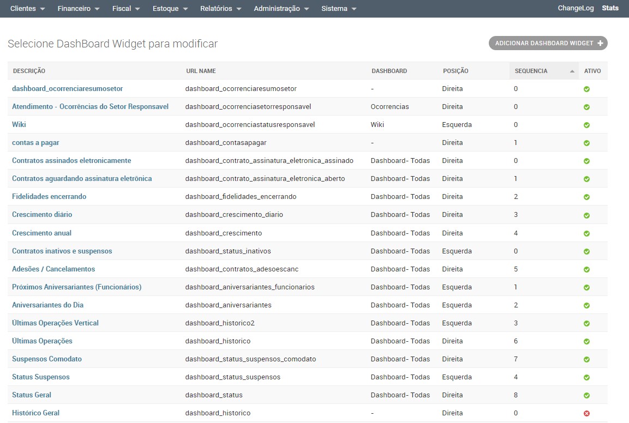Screen dimensions: 629x423
Task: Sort the table by Descrição column header
Action: tap(29, 71)
